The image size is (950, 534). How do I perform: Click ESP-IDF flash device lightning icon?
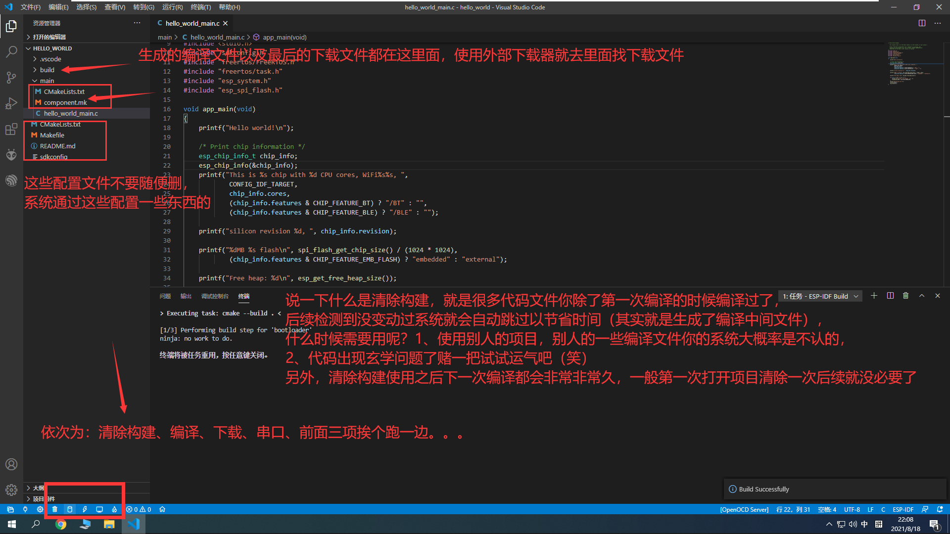85,509
